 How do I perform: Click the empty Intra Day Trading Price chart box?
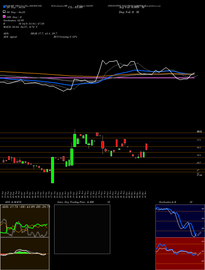[x=82, y=229]
